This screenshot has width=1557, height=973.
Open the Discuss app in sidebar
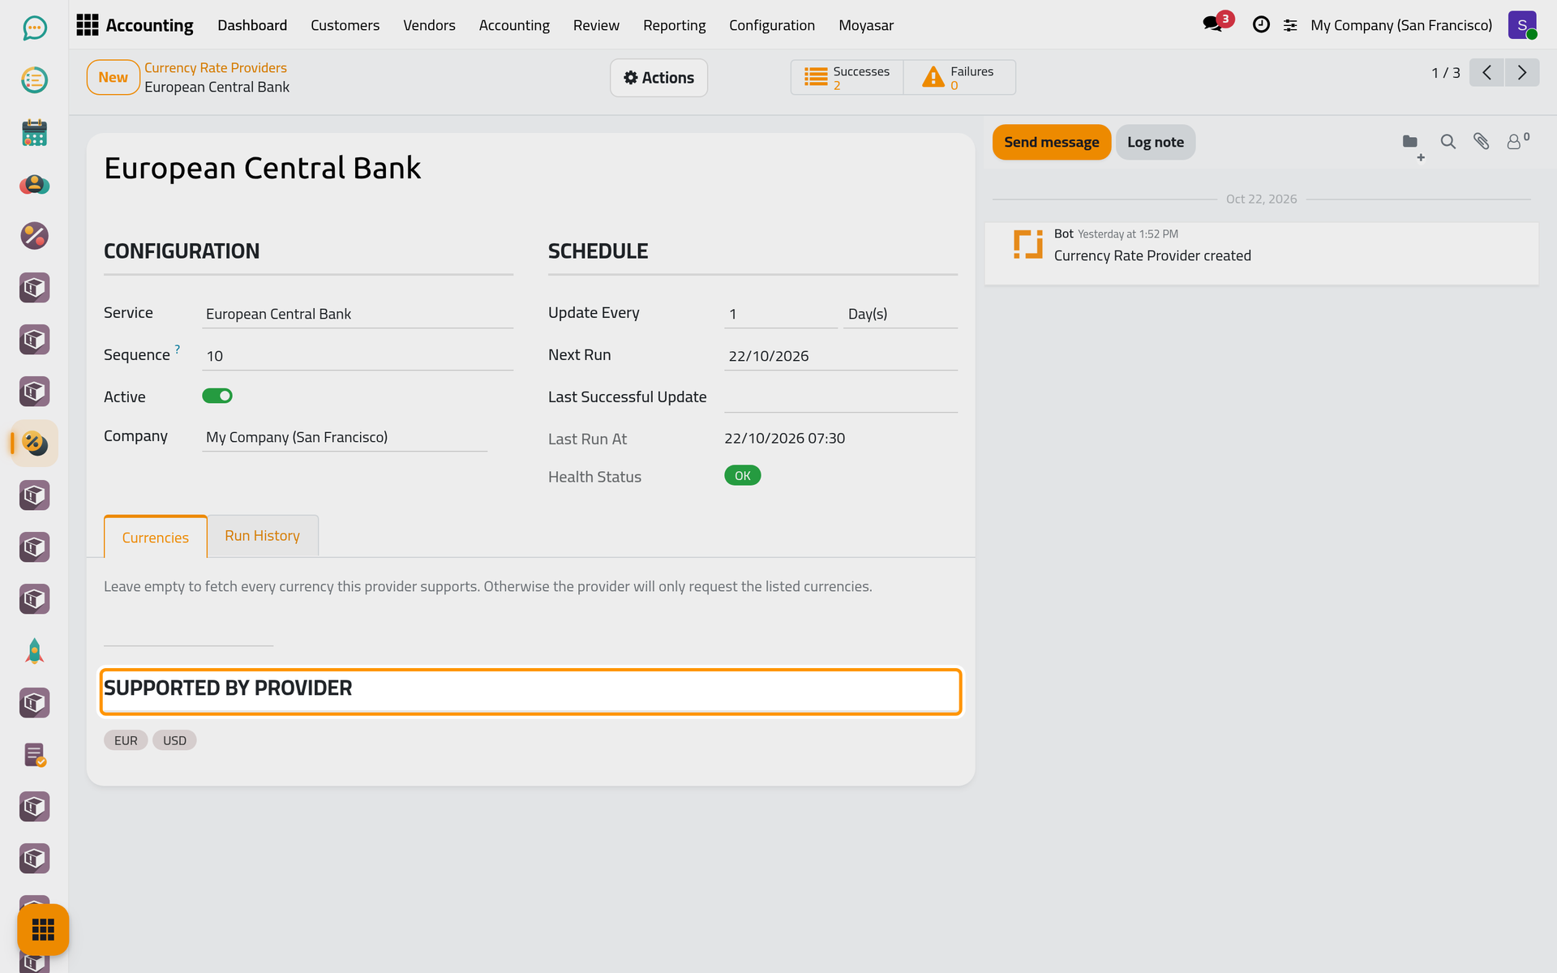pyautogui.click(x=34, y=28)
